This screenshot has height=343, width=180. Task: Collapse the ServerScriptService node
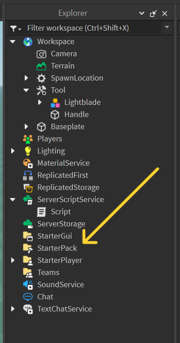tap(13, 199)
